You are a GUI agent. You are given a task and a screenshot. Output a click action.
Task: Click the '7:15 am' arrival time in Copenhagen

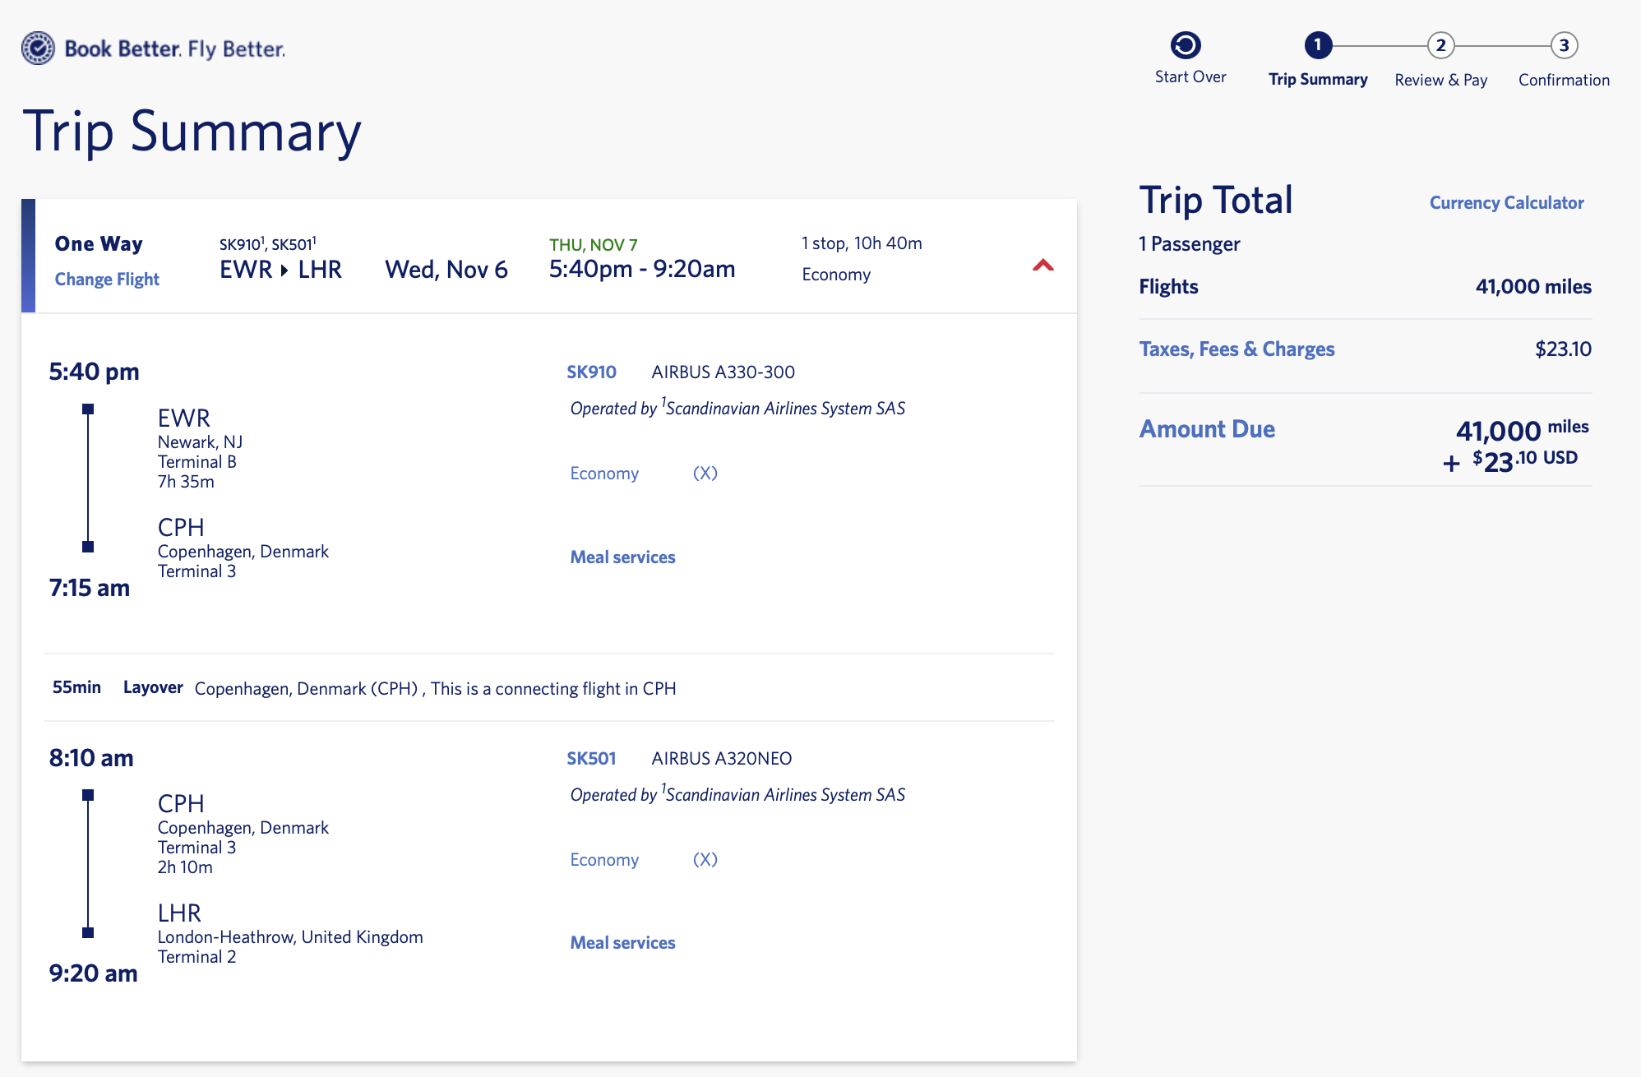coord(89,588)
